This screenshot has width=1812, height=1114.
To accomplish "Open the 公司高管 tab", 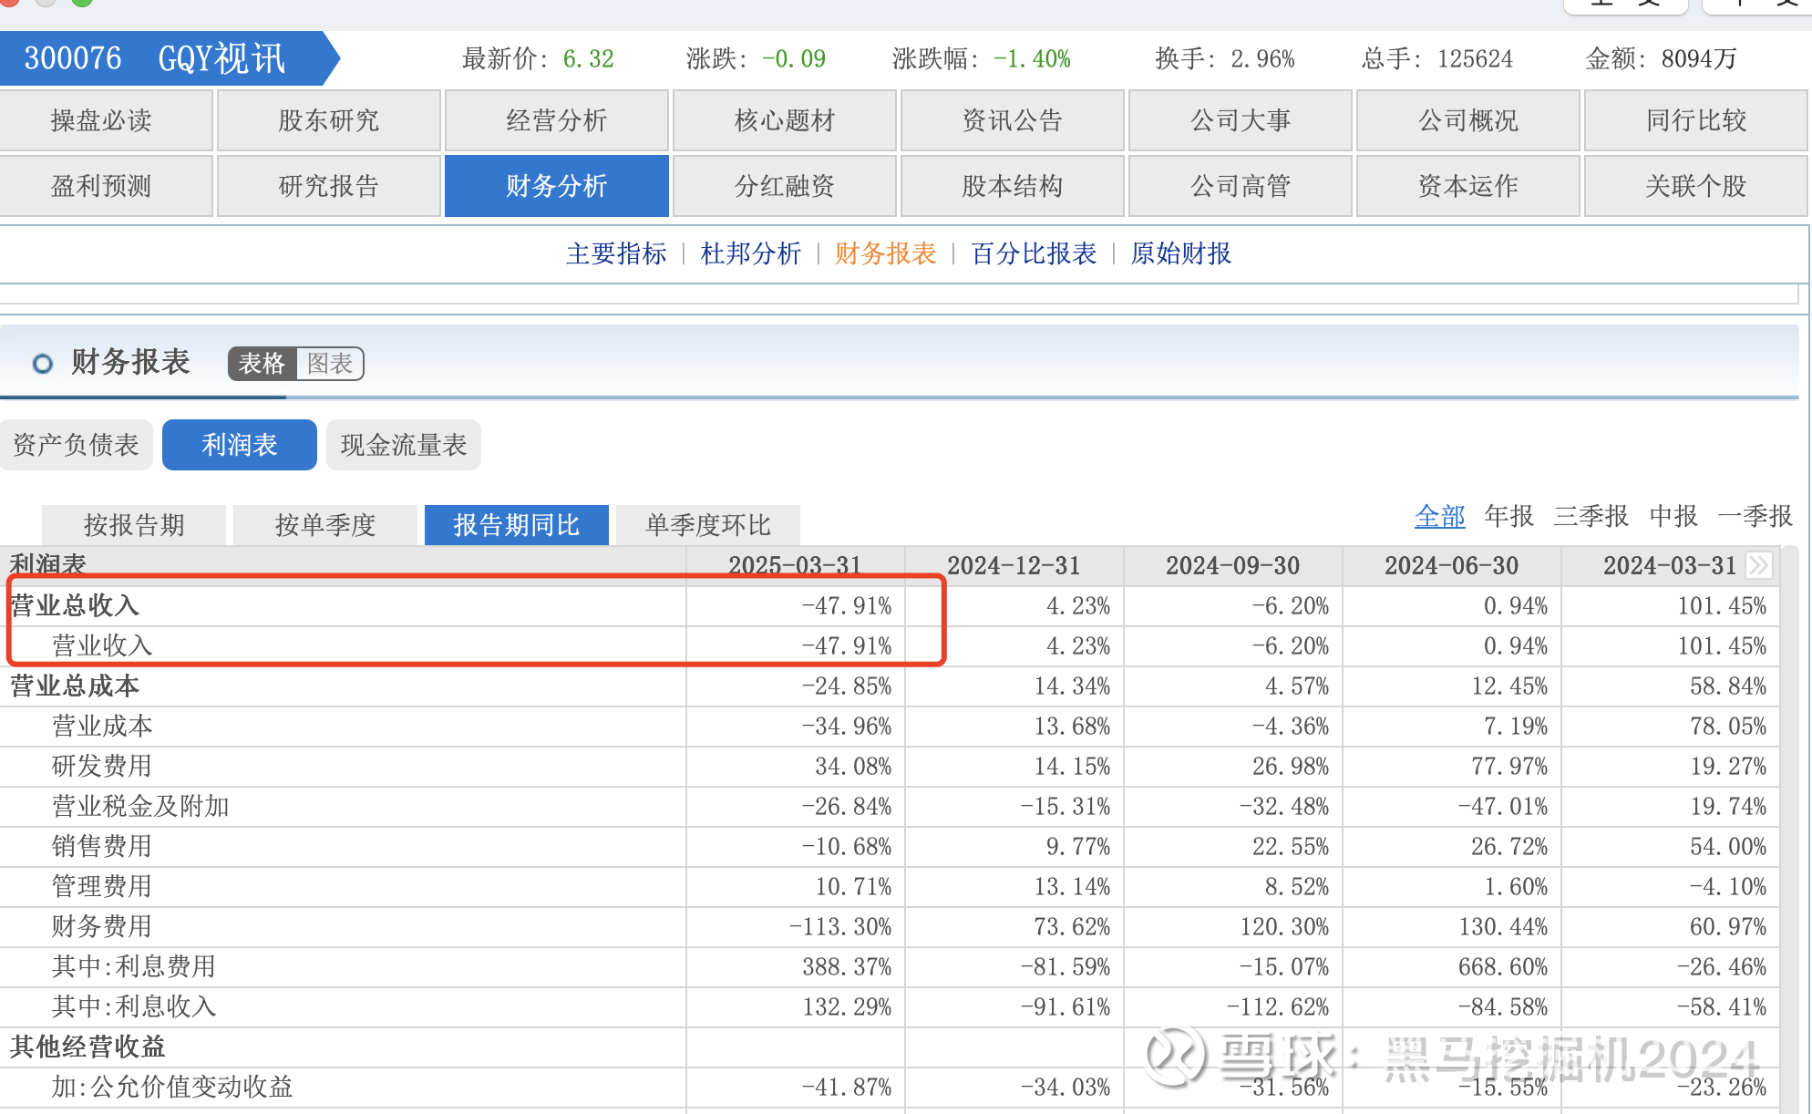I will pyautogui.click(x=1241, y=186).
